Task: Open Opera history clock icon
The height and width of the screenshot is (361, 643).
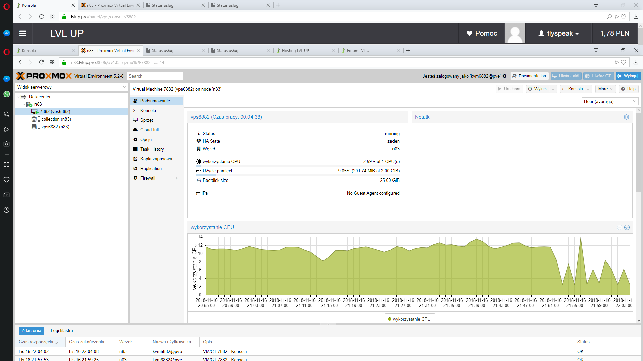Action: (x=6, y=210)
